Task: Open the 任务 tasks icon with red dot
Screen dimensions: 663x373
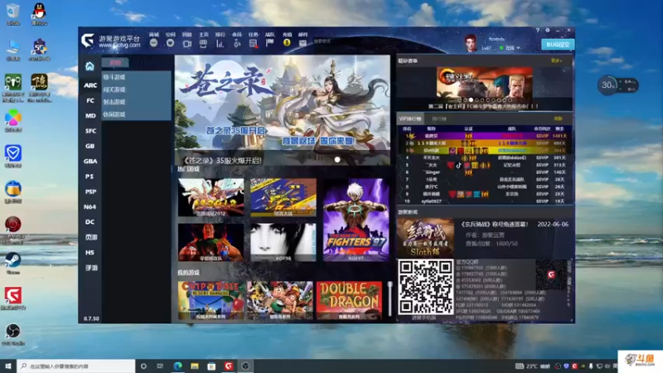Action: (x=254, y=43)
